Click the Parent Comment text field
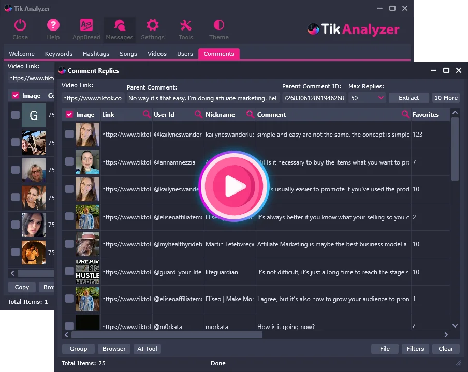Screen dimensions: 468x372 tap(203, 98)
